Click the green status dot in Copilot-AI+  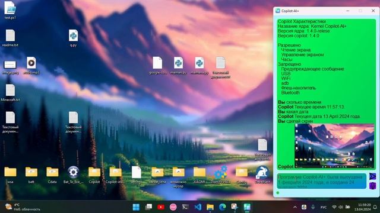coord(278,193)
